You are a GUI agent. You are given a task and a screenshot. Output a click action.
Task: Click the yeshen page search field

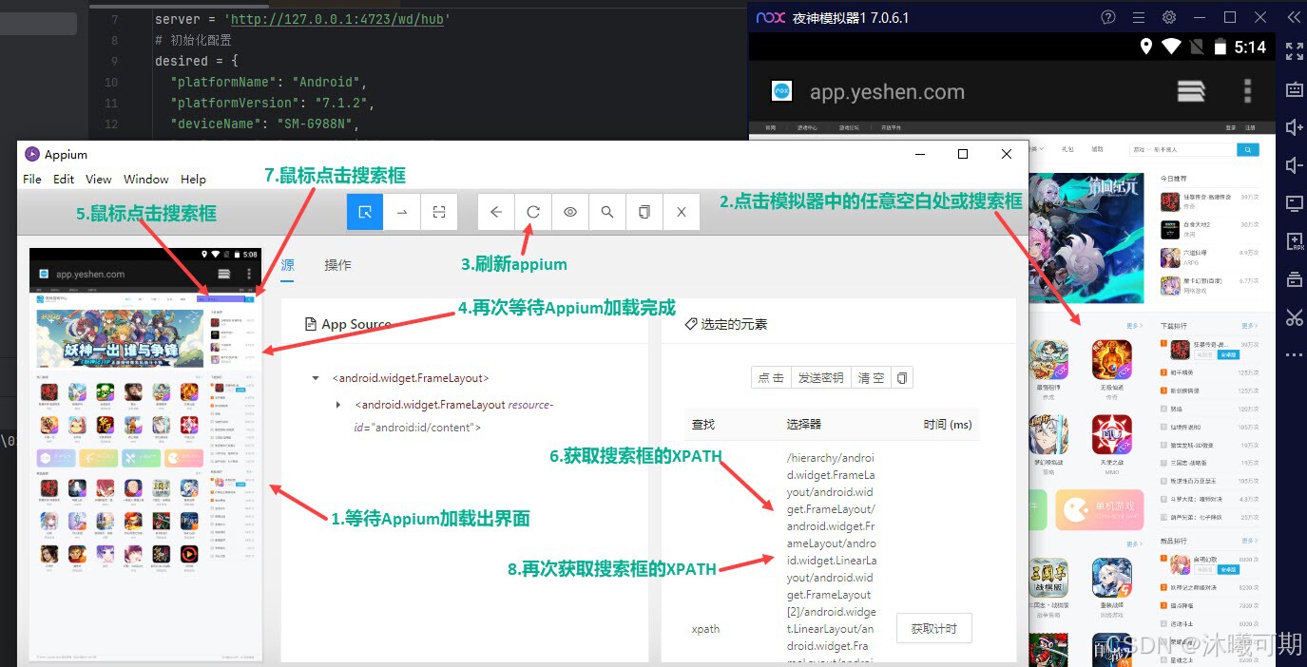[1192, 149]
